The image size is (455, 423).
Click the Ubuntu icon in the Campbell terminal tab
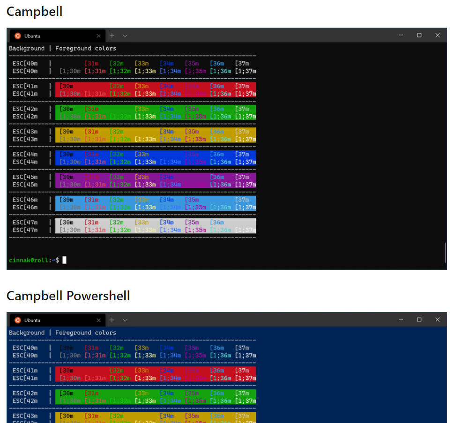point(18,36)
